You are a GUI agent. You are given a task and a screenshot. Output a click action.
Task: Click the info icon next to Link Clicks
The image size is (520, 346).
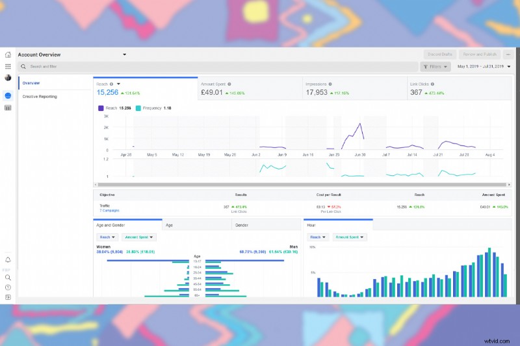click(x=432, y=84)
